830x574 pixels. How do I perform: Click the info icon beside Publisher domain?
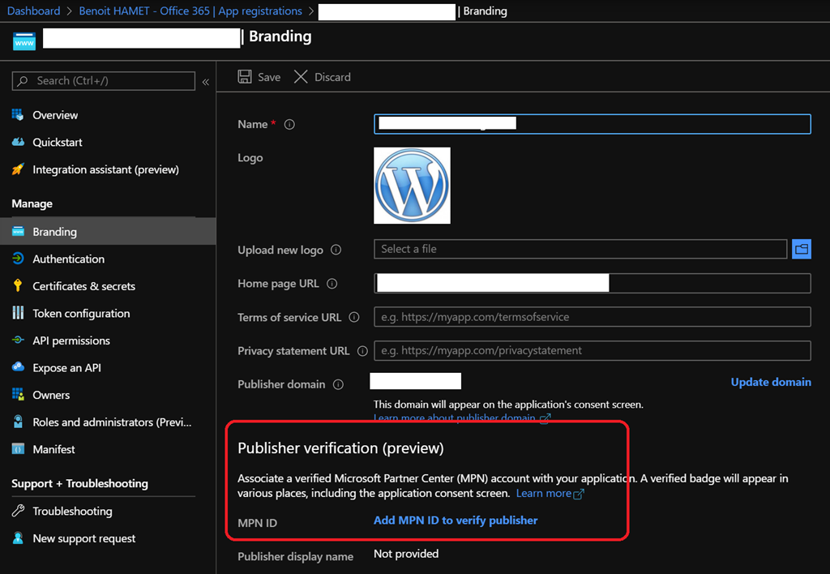click(338, 384)
